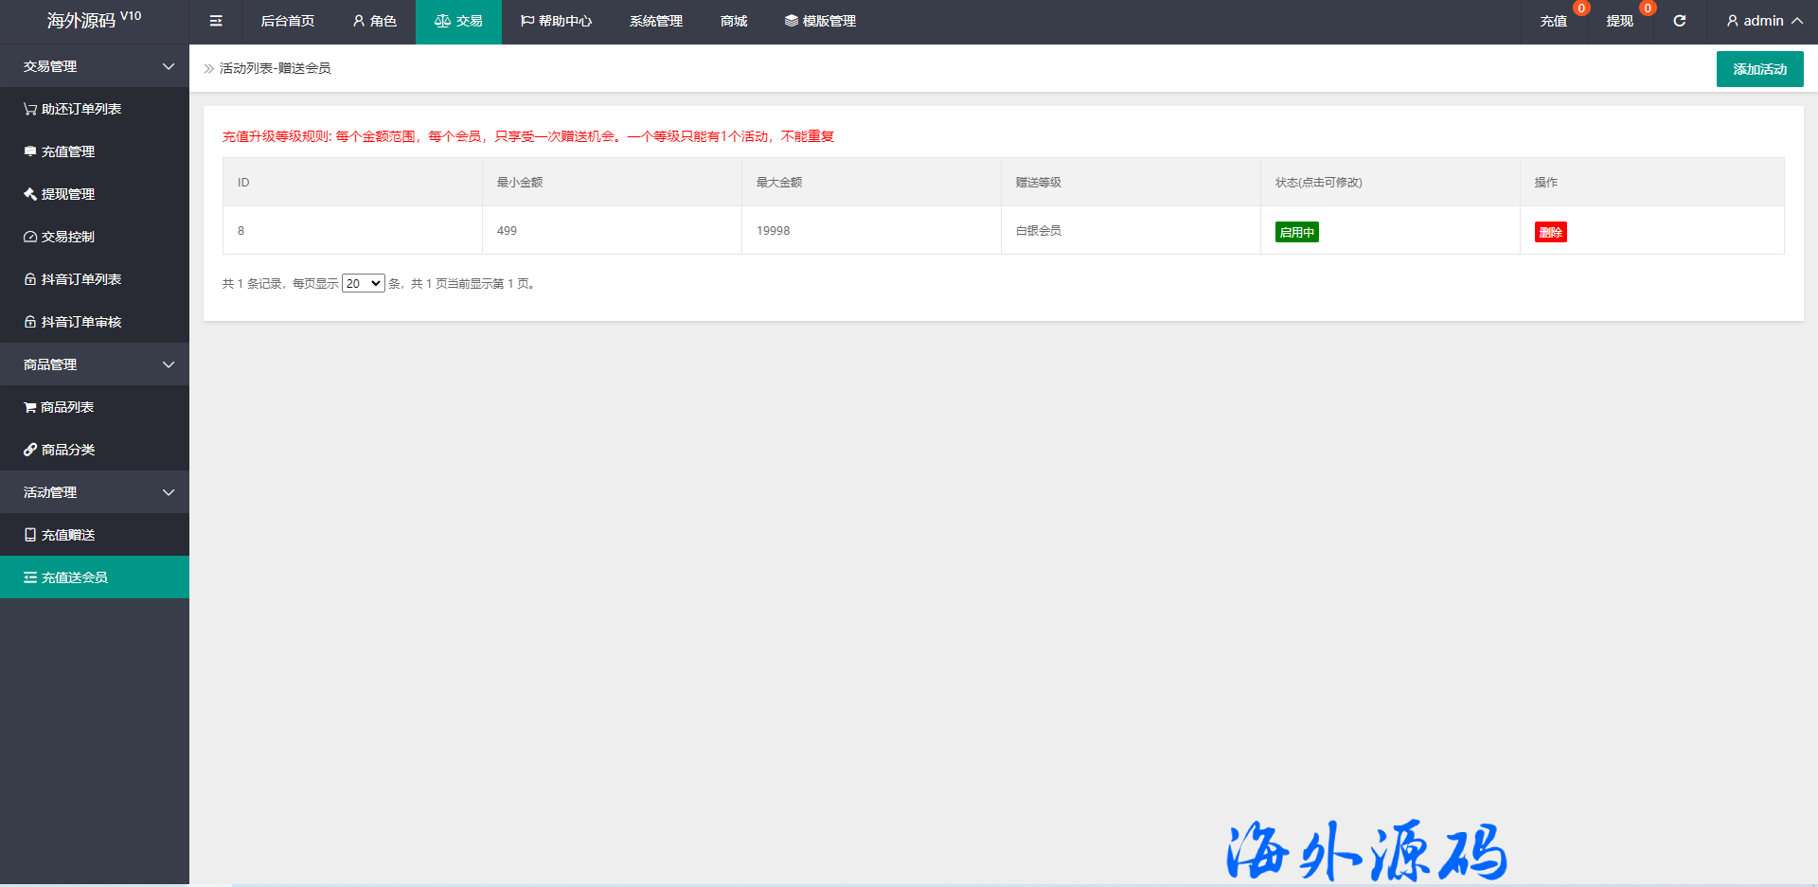This screenshot has width=1818, height=887.
Task: Click the 添加活动 button
Action: [1759, 69]
